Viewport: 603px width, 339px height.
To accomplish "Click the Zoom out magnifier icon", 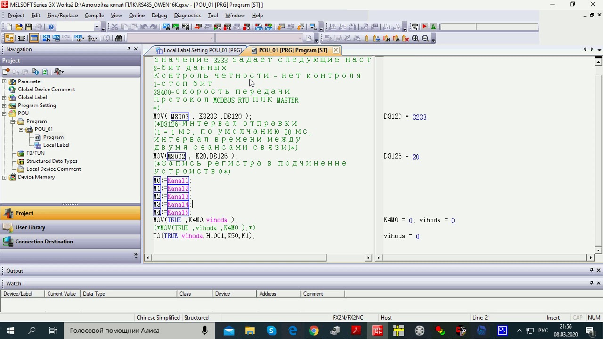I will 425,39.
